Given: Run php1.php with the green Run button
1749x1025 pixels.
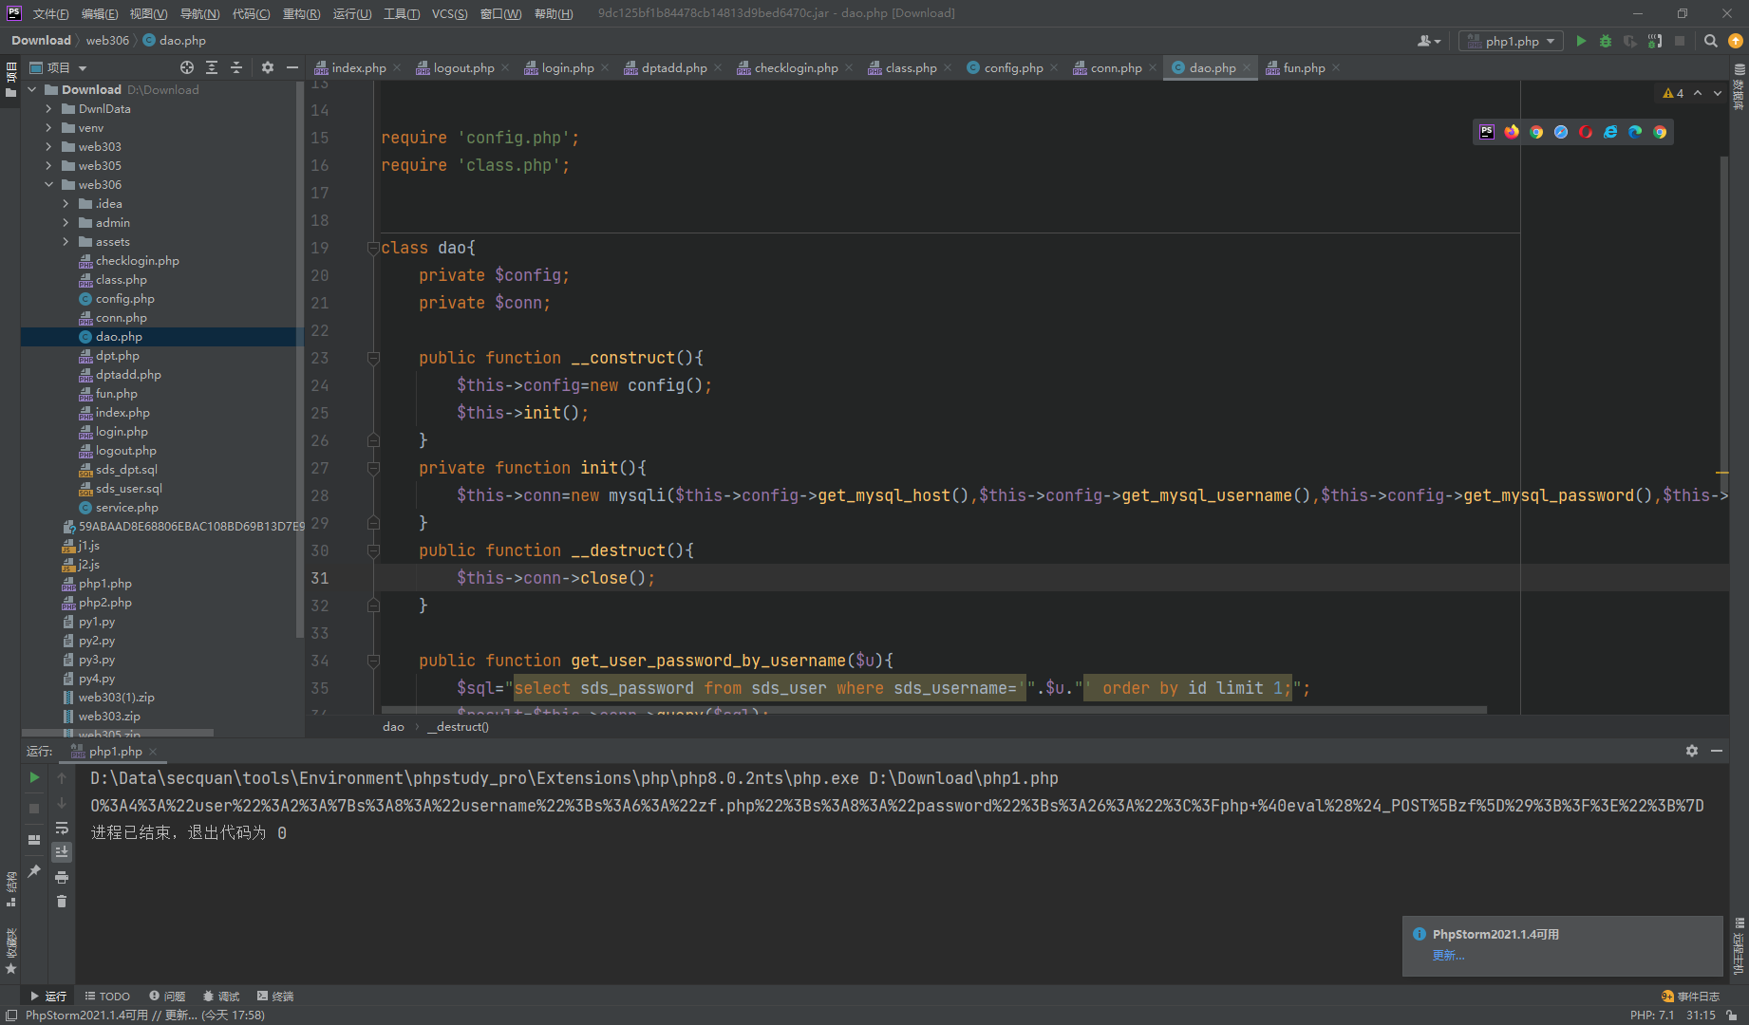Looking at the screenshot, I should pos(1581,41).
